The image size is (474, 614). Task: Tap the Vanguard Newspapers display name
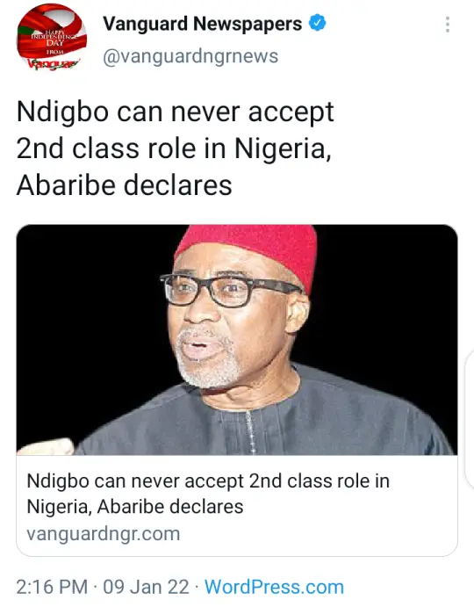pyautogui.click(x=203, y=24)
